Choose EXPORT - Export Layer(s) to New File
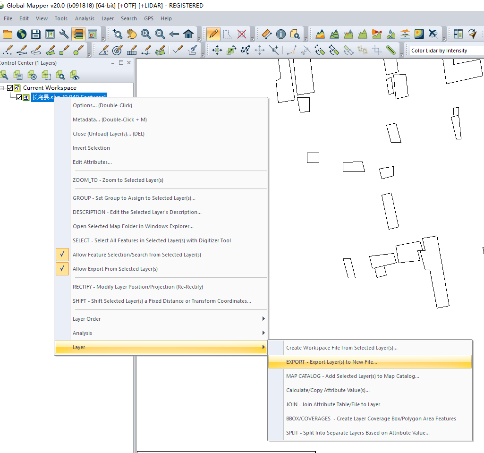This screenshot has width=484, height=453. coord(370,362)
